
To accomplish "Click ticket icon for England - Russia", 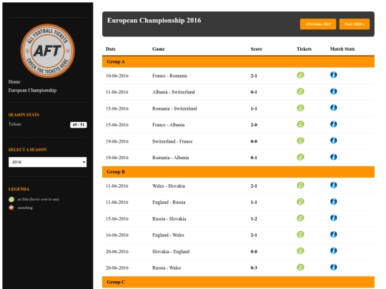I will click(x=300, y=202).
